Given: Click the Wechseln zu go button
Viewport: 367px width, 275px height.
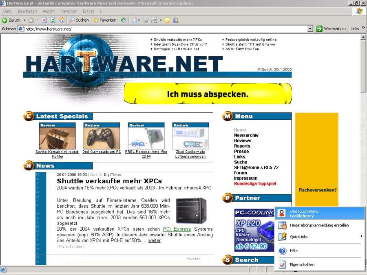Looking at the screenshot, I should tap(331, 29).
